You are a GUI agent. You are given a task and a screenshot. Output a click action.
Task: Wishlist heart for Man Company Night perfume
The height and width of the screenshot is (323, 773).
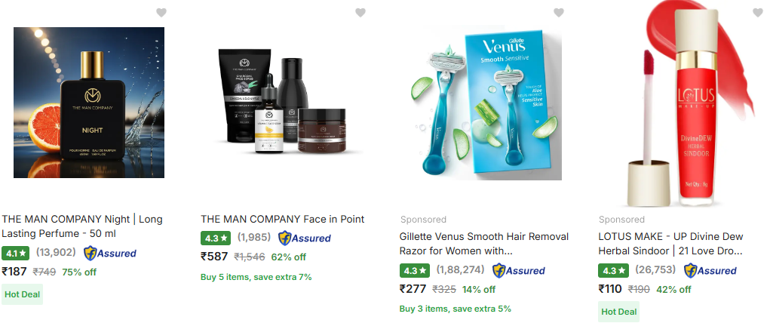pos(161,13)
